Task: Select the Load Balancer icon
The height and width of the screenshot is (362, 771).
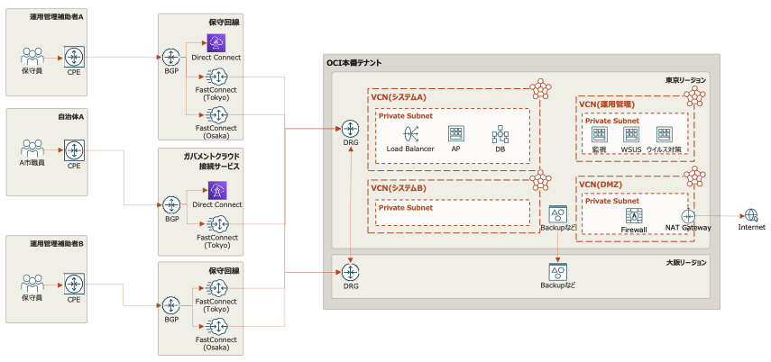Action: [x=410, y=134]
